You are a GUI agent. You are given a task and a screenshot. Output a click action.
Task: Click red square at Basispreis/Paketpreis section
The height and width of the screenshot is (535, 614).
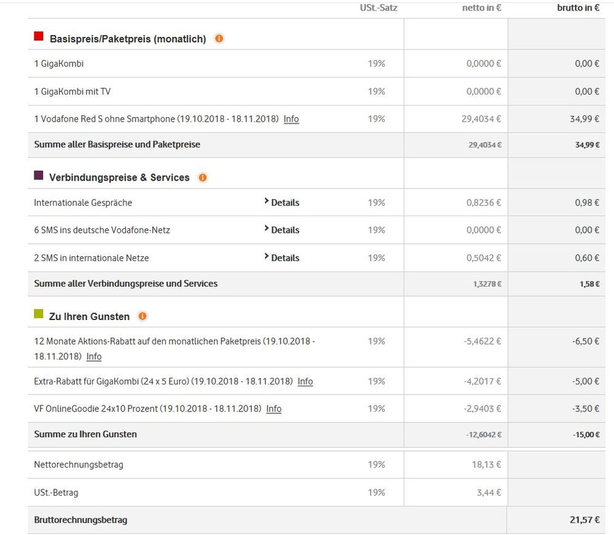(39, 37)
